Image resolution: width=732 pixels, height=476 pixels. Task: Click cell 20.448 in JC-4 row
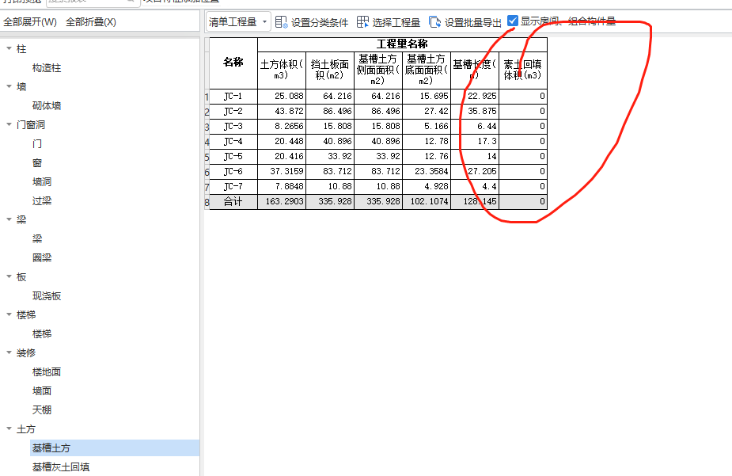pyautogui.click(x=282, y=141)
